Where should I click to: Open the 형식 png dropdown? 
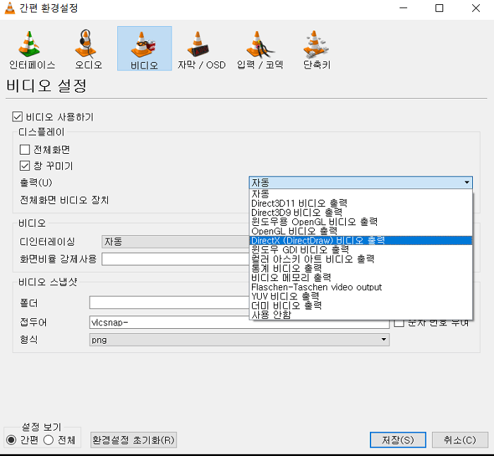239,340
